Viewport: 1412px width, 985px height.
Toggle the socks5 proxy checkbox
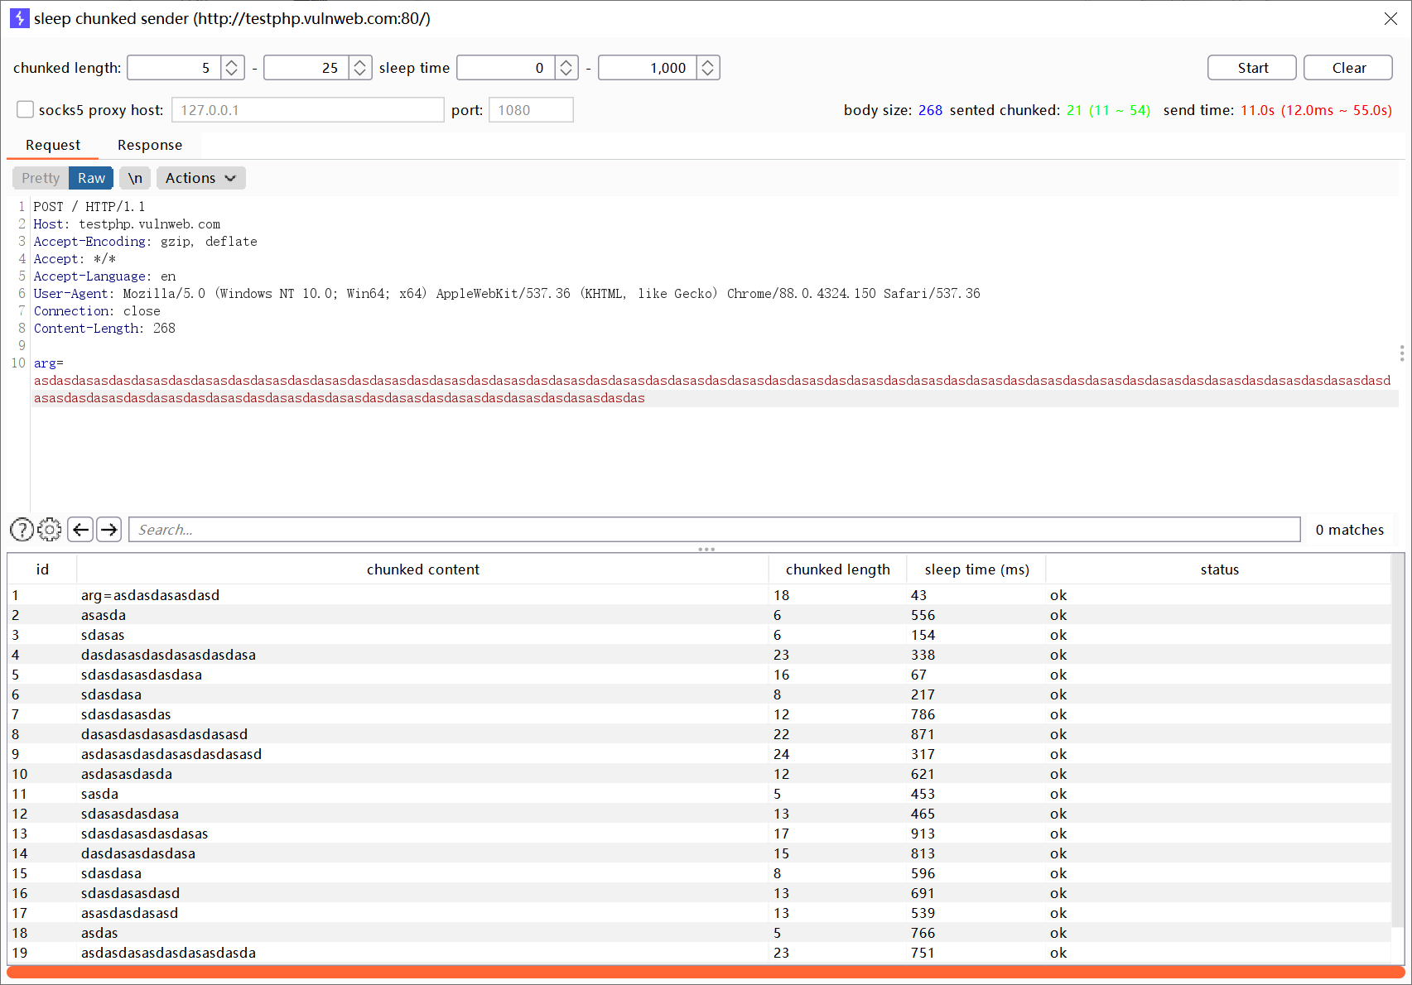point(26,109)
